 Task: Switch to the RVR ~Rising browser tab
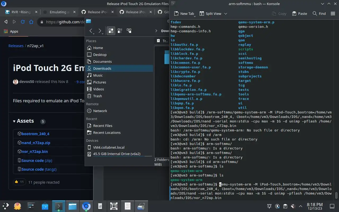[21, 12]
